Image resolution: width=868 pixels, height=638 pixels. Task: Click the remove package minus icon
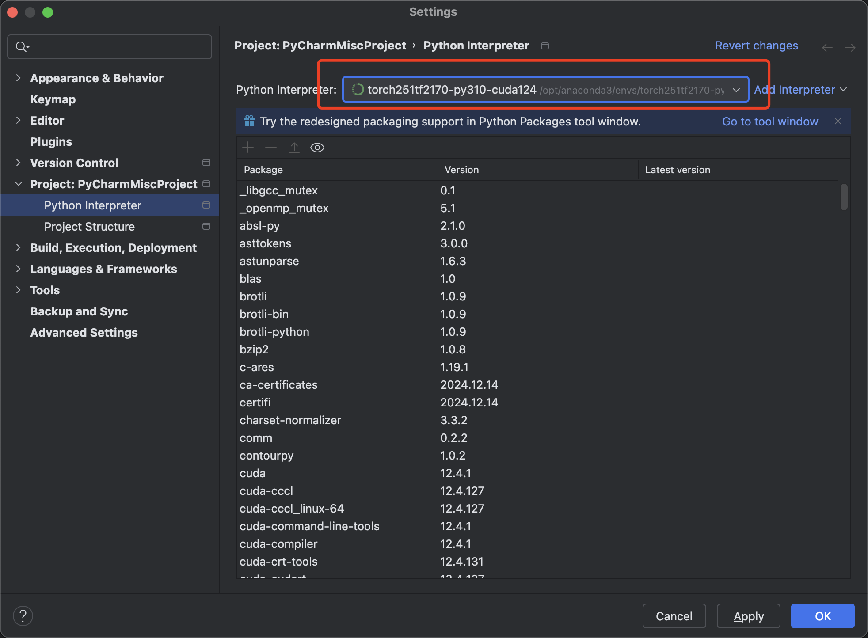click(271, 148)
